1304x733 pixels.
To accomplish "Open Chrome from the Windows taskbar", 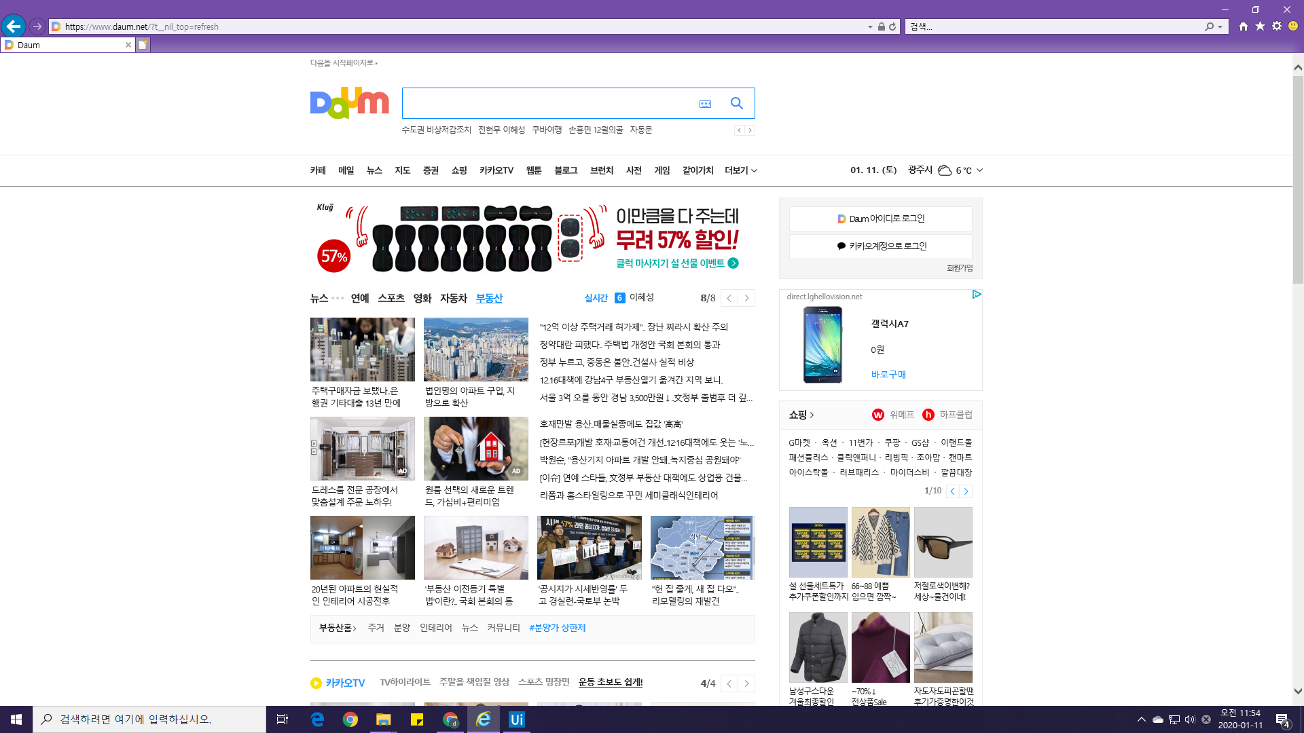I will pos(350,719).
